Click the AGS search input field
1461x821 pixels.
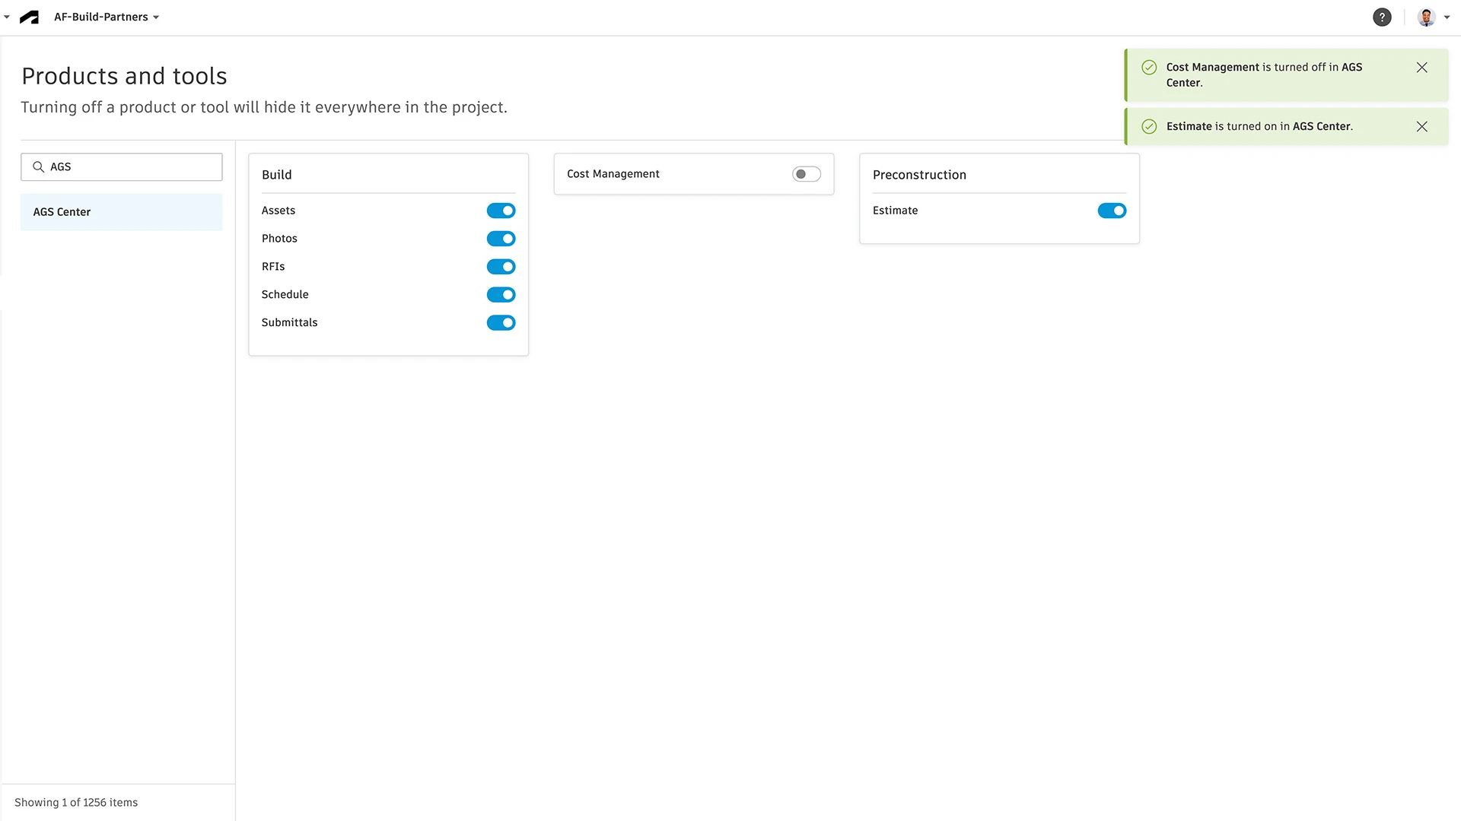(x=122, y=167)
